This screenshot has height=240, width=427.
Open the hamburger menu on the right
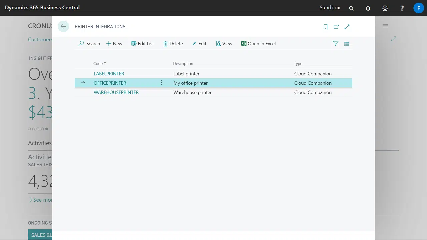coord(385,26)
